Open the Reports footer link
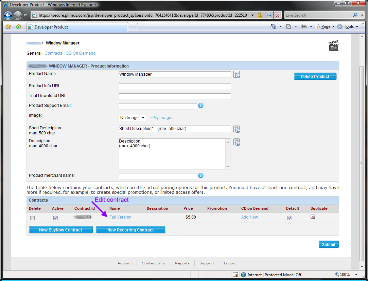This screenshot has height=281, width=368. [x=182, y=263]
